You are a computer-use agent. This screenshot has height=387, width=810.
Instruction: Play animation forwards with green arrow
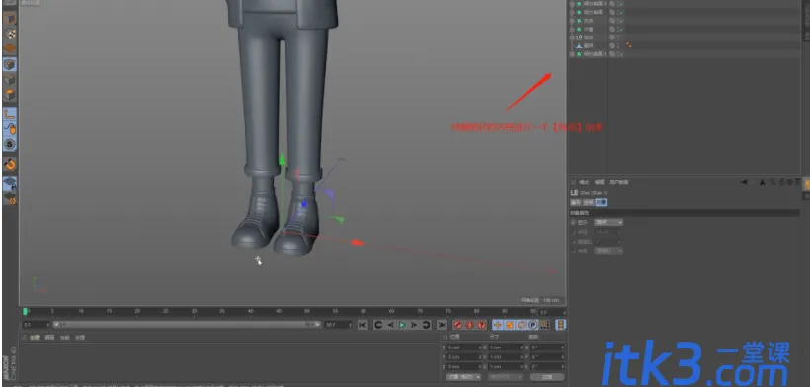pos(402,325)
